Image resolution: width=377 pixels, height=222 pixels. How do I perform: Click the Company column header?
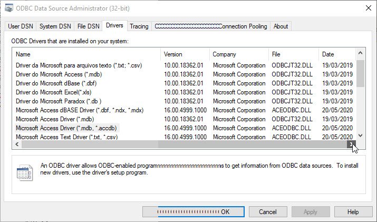click(239, 54)
